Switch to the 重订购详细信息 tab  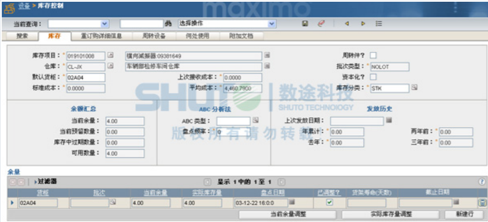[x=101, y=36]
